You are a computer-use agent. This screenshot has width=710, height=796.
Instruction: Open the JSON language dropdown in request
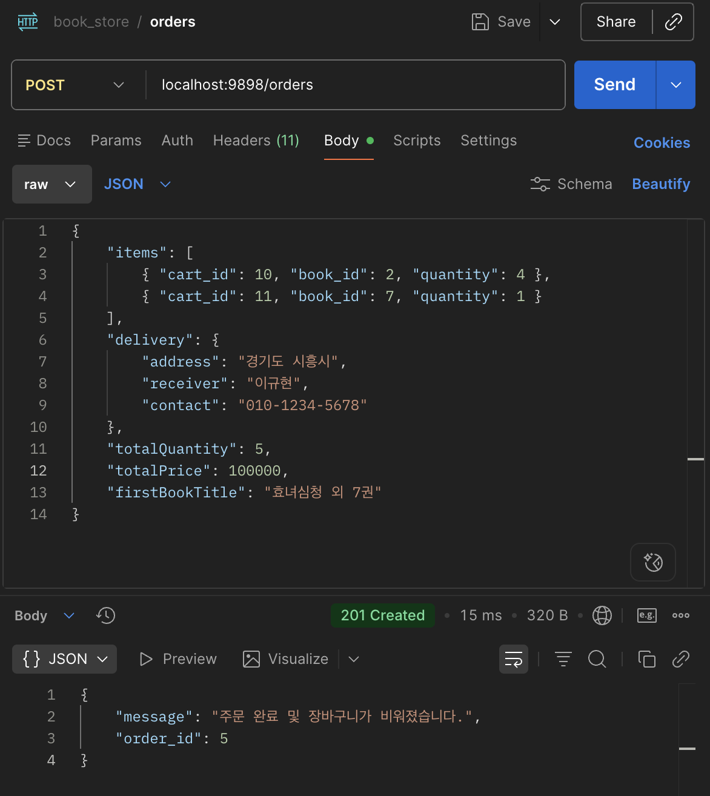138,184
